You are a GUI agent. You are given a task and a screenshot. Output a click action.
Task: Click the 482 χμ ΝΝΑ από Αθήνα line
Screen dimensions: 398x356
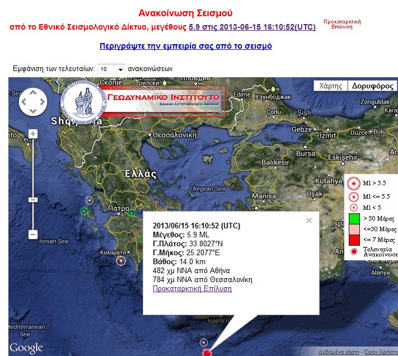pos(191,270)
